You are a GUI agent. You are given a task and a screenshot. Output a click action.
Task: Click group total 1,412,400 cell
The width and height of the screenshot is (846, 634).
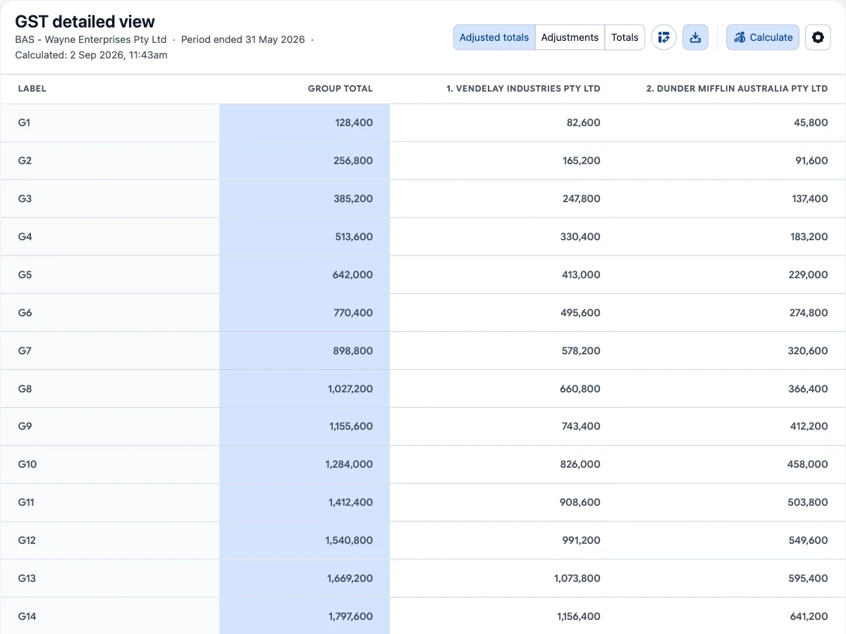pyautogui.click(x=350, y=502)
